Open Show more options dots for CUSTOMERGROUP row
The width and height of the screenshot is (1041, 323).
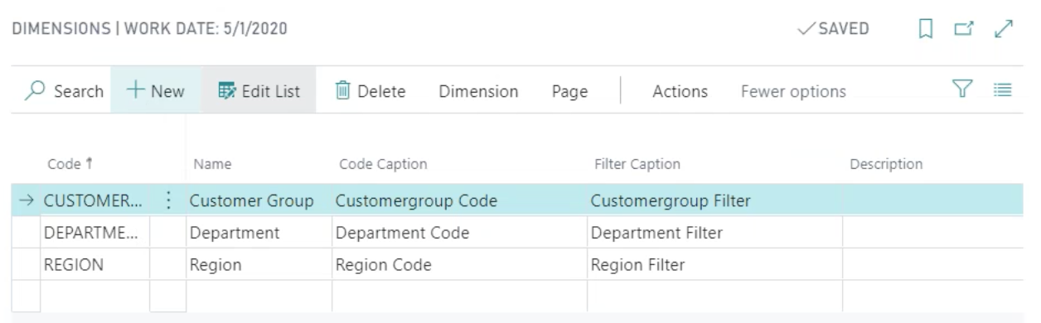pos(168,200)
